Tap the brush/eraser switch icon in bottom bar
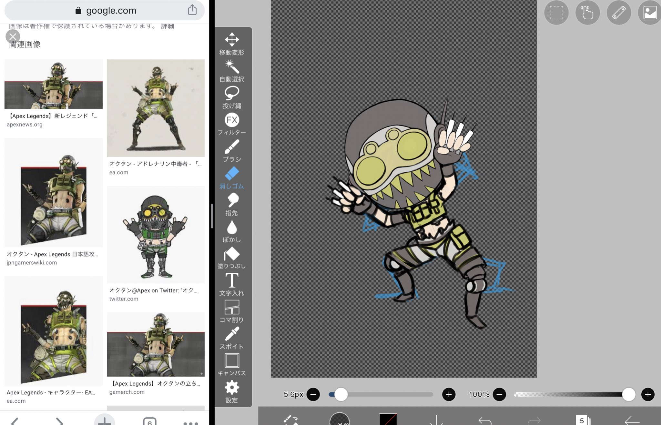The height and width of the screenshot is (425, 661). (x=290, y=420)
